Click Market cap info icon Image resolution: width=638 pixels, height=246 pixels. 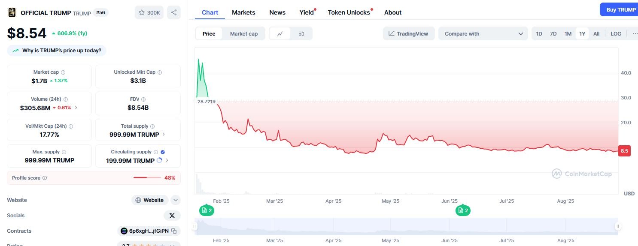[x=63, y=72]
